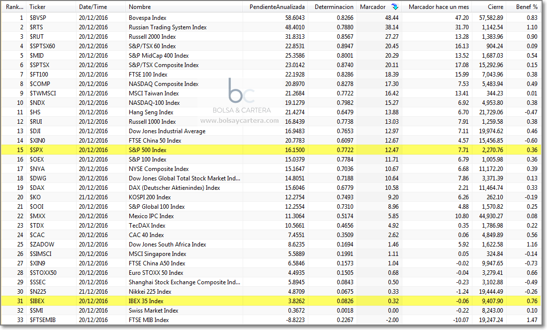Select the $TDX ticker cell
The image size is (547, 330).
coord(37,225)
